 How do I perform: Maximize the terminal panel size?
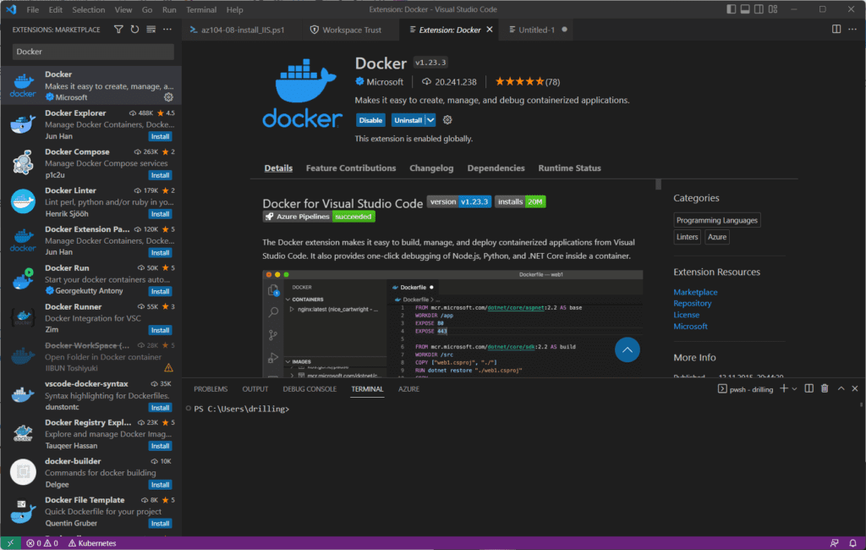coord(841,388)
